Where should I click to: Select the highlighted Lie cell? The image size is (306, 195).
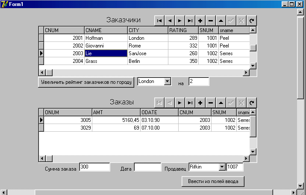coord(106,53)
